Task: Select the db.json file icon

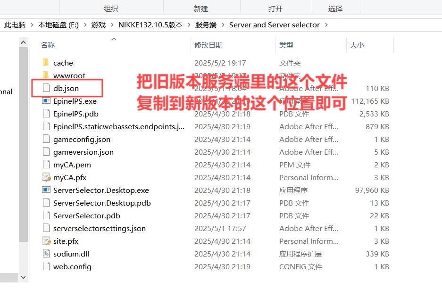Action: [46, 88]
